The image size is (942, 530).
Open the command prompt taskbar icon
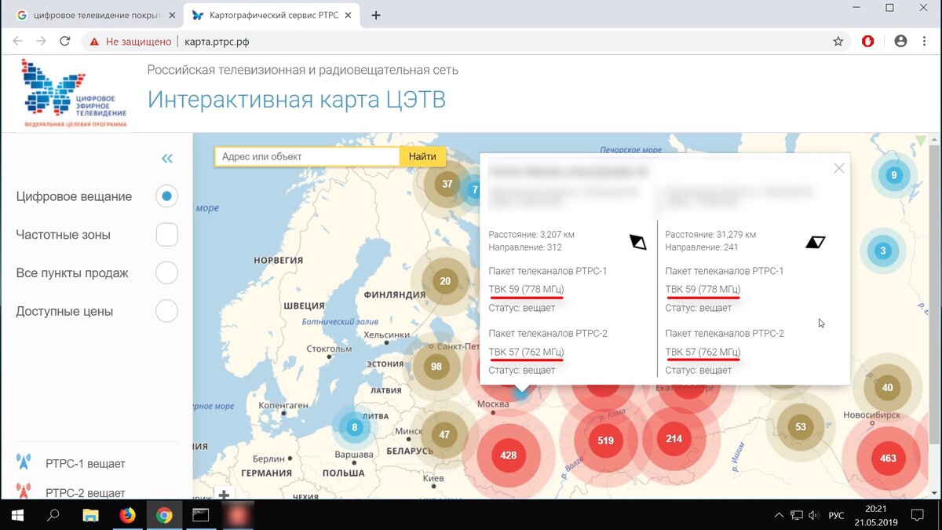(x=201, y=515)
